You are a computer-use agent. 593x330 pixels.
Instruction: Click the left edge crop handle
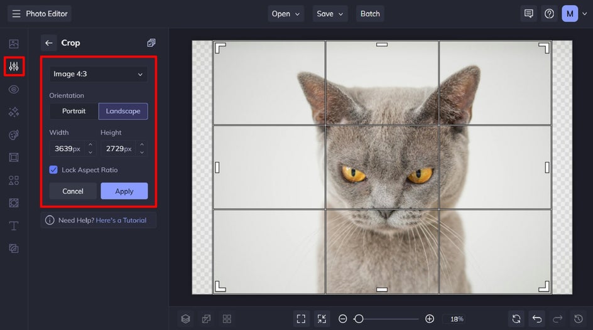coord(217,168)
